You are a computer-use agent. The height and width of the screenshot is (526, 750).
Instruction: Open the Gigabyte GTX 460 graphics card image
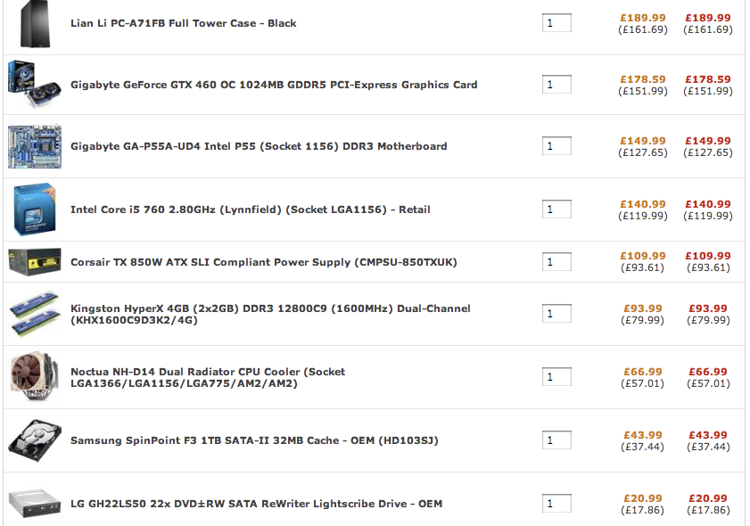pyautogui.click(x=35, y=84)
